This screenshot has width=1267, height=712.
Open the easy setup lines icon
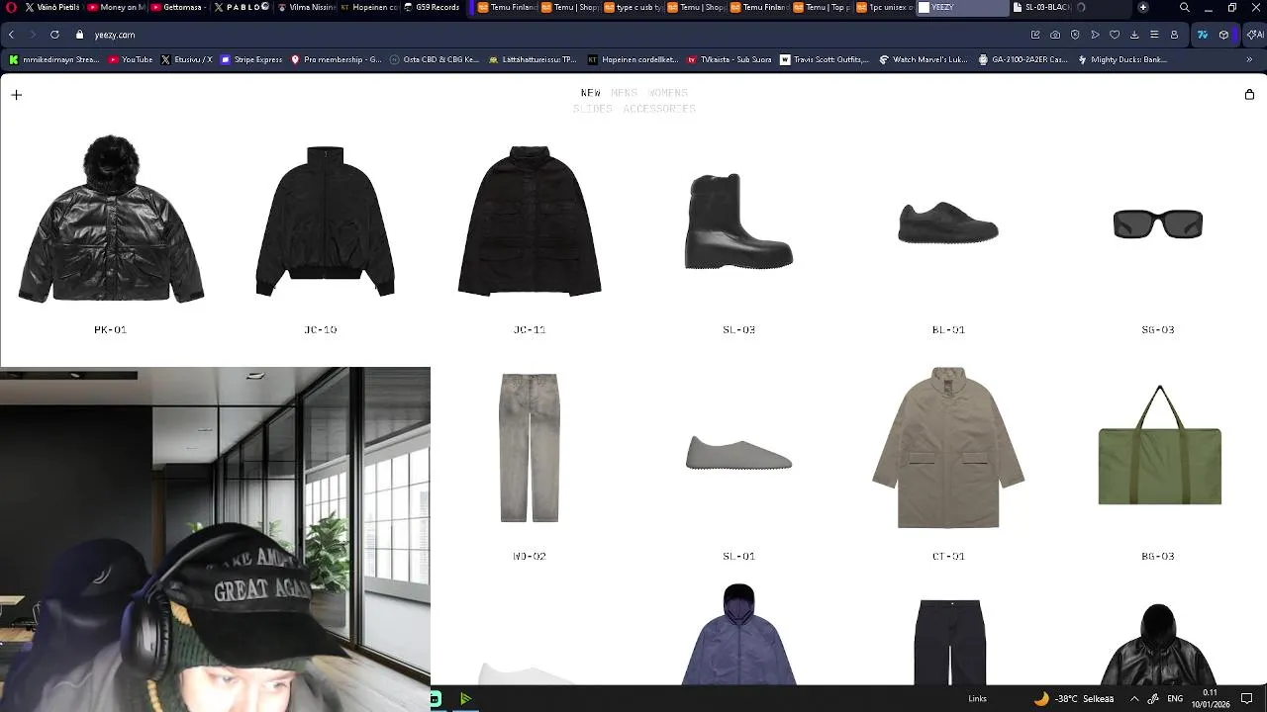(1154, 35)
